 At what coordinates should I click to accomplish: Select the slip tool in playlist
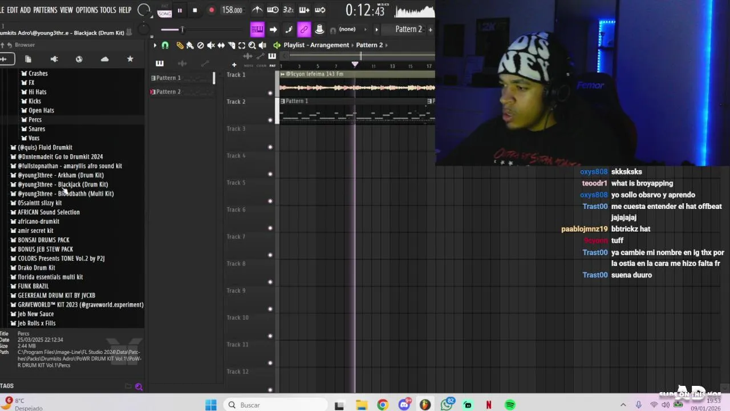pos(221,45)
